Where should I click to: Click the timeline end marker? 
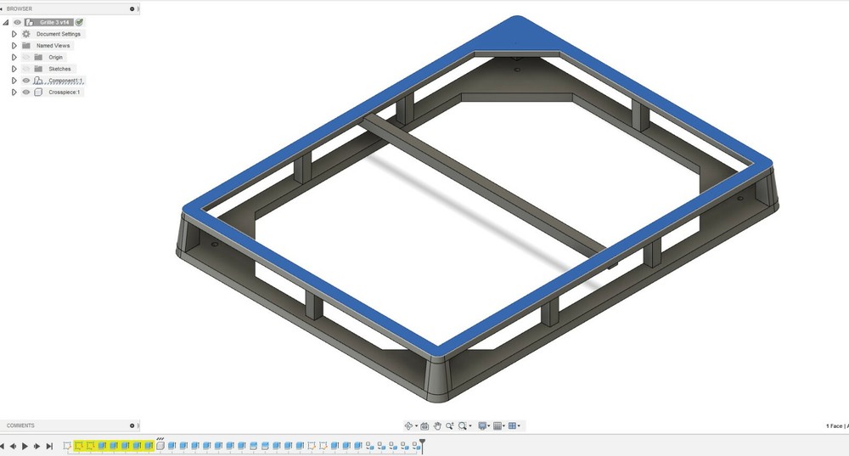422,445
